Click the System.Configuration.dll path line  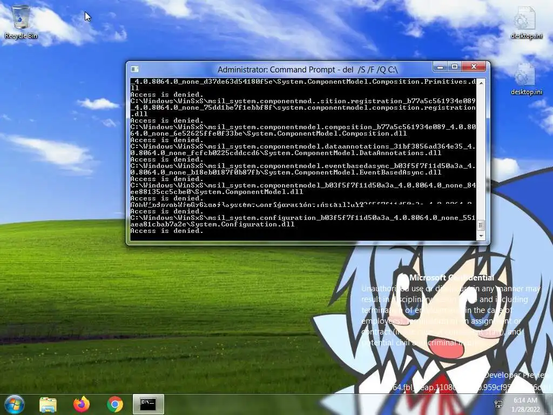(212, 224)
